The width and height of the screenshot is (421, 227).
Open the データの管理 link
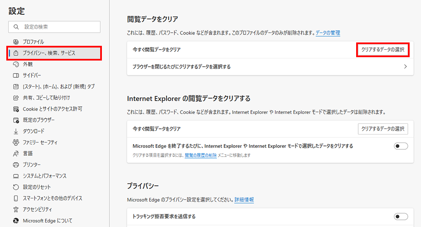point(328,33)
